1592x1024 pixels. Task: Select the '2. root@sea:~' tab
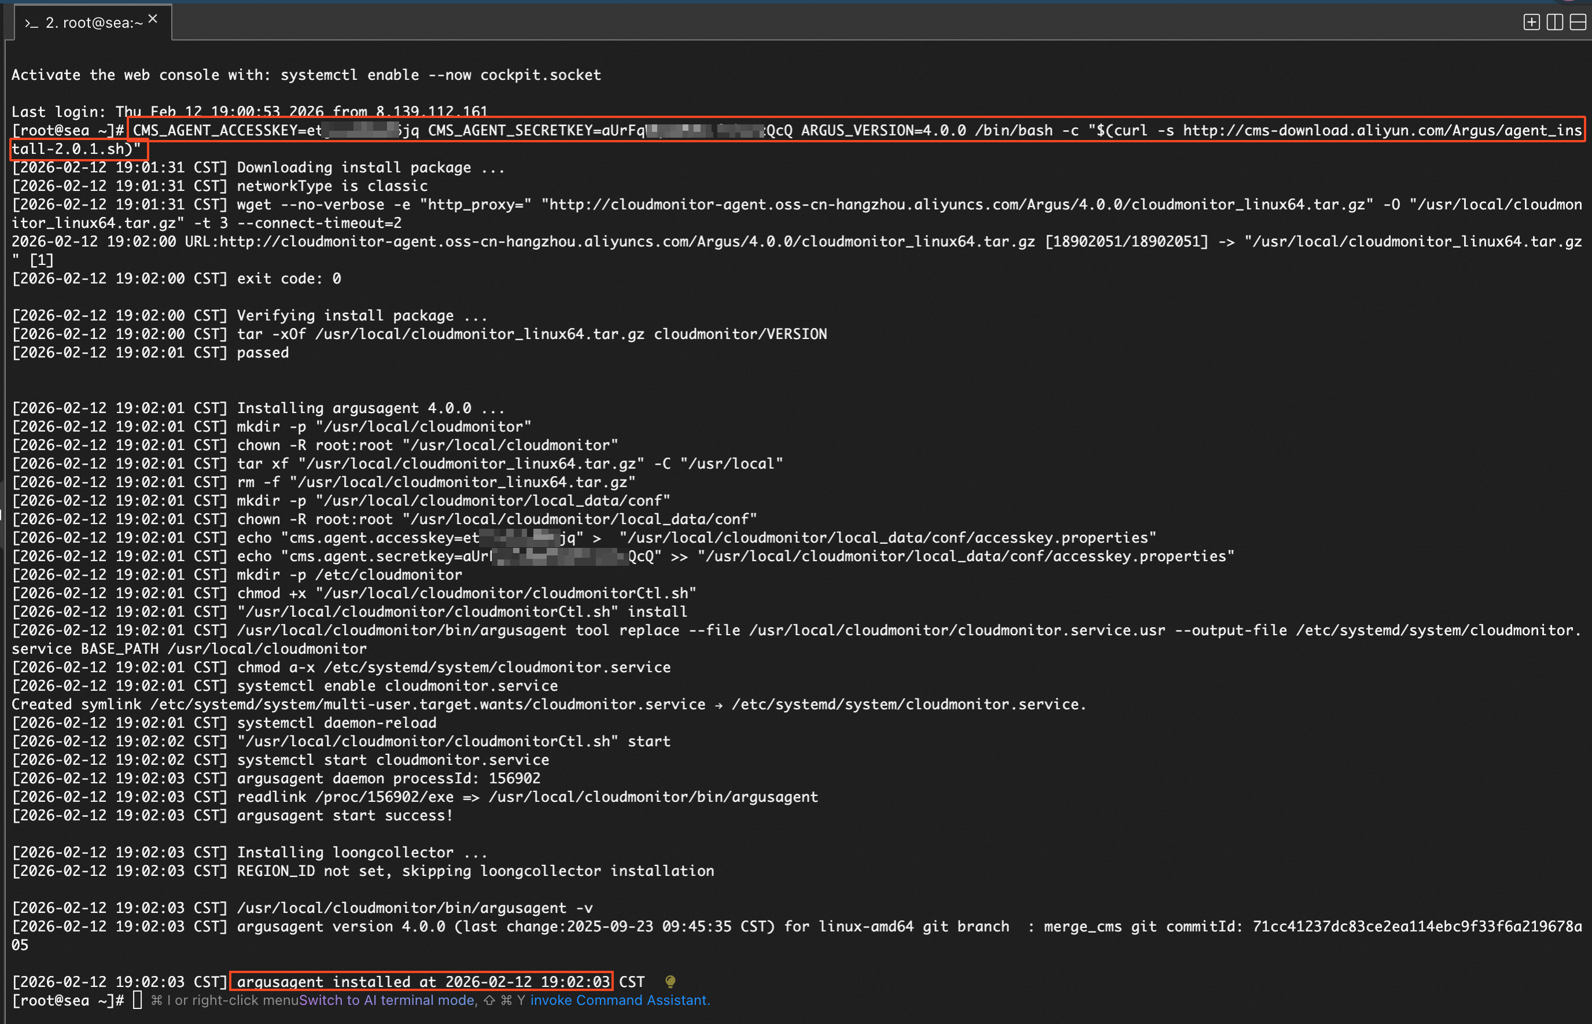tap(94, 23)
